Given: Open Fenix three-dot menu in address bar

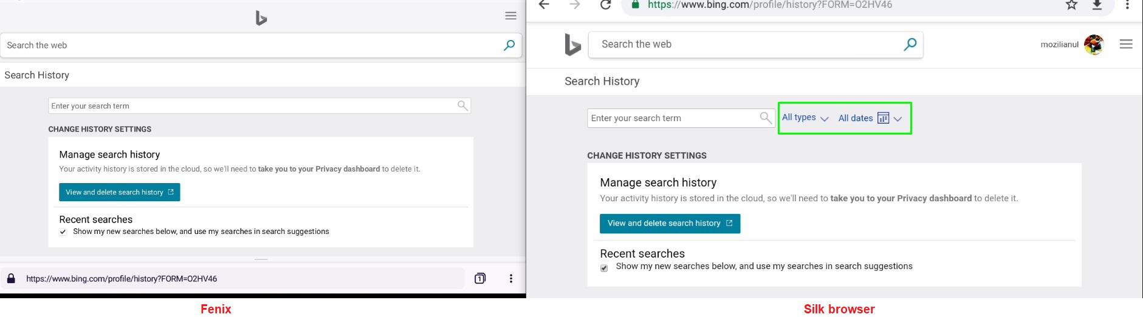Looking at the screenshot, I should pyautogui.click(x=511, y=278).
